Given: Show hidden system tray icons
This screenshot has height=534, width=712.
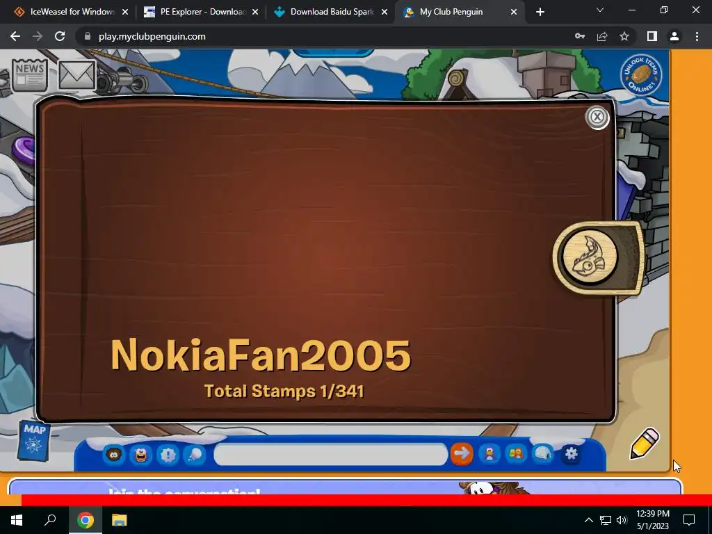Looking at the screenshot, I should click(588, 520).
